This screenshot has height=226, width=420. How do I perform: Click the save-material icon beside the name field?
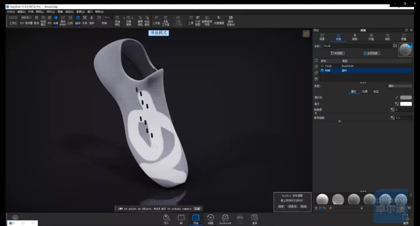click(395, 46)
